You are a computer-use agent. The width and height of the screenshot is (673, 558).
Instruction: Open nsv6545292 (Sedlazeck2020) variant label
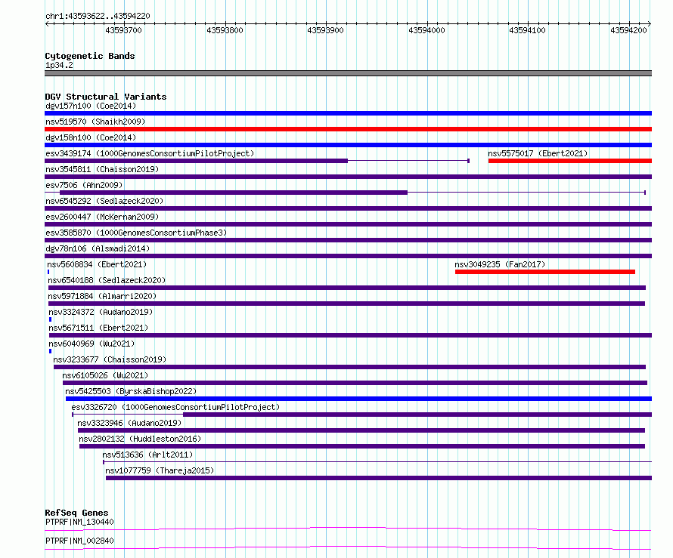[104, 201]
